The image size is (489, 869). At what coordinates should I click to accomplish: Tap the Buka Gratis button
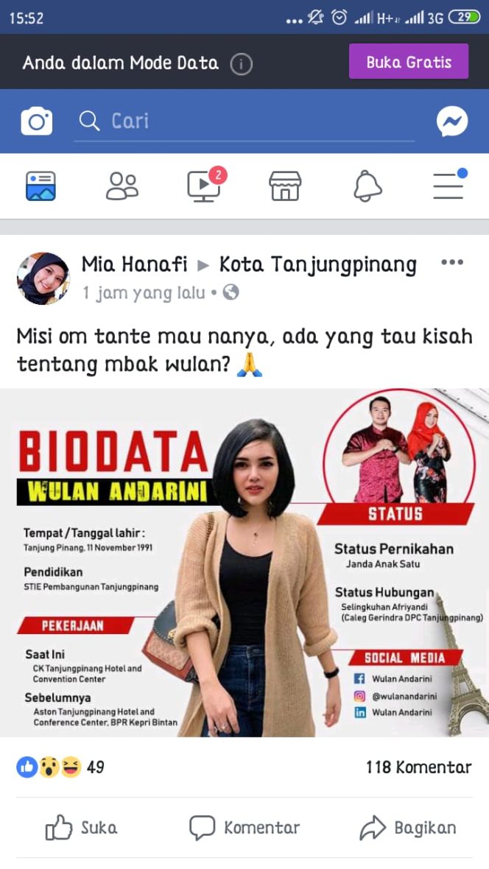tap(409, 62)
